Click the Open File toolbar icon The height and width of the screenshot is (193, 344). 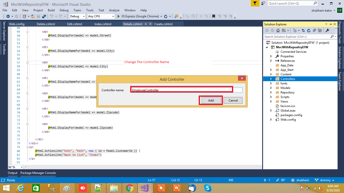coord(33,16)
